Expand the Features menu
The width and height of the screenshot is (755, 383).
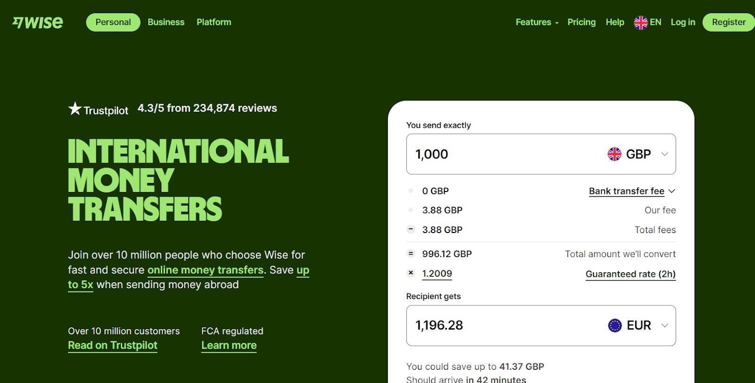[x=537, y=22]
